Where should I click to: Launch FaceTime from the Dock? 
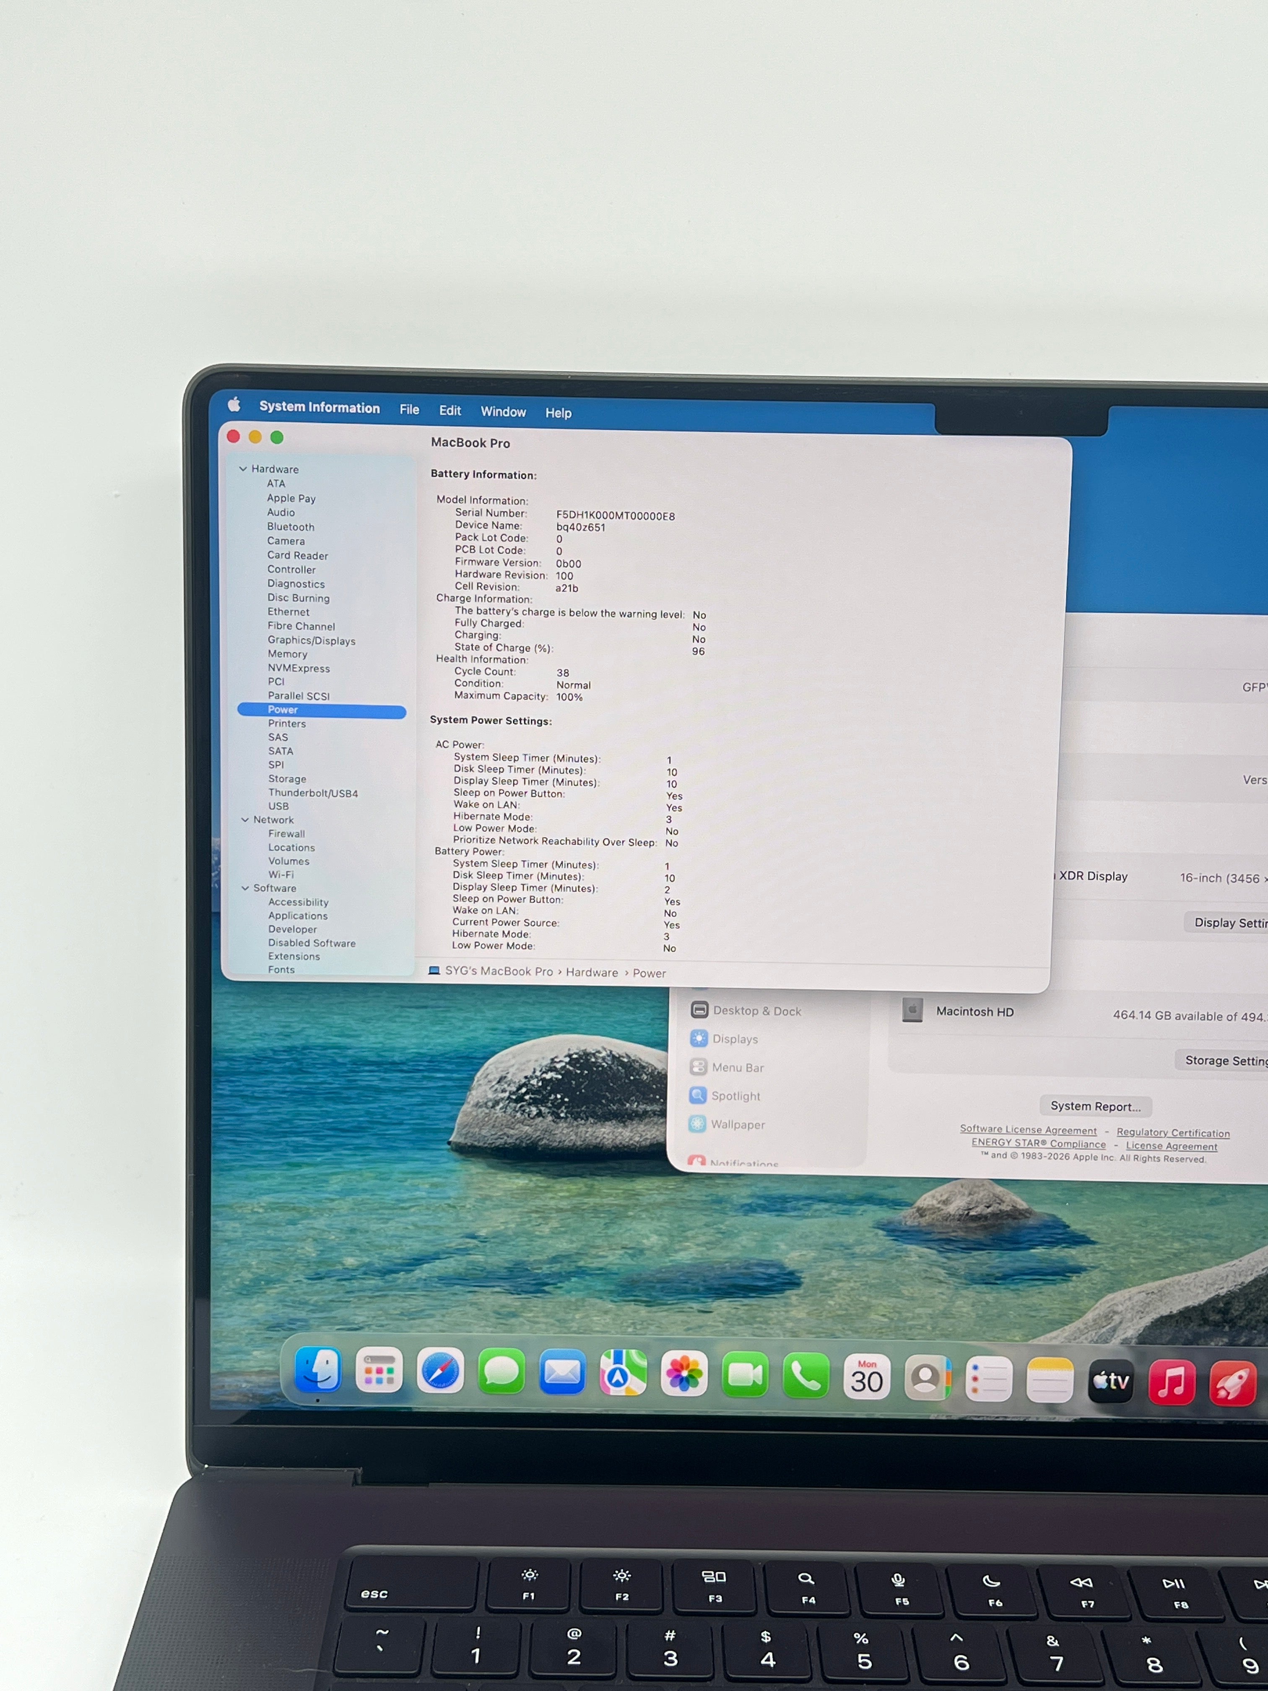pyautogui.click(x=745, y=1374)
